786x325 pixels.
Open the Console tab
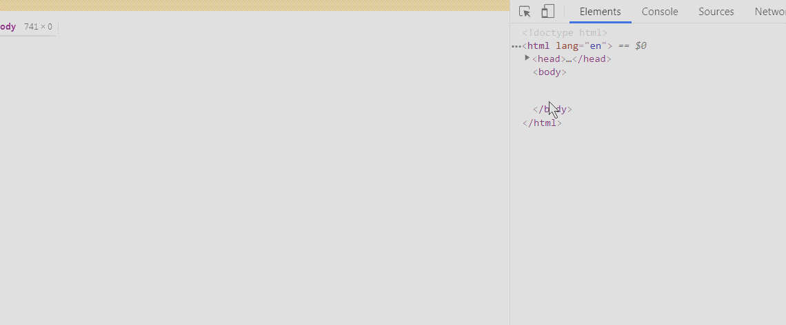[x=660, y=12]
